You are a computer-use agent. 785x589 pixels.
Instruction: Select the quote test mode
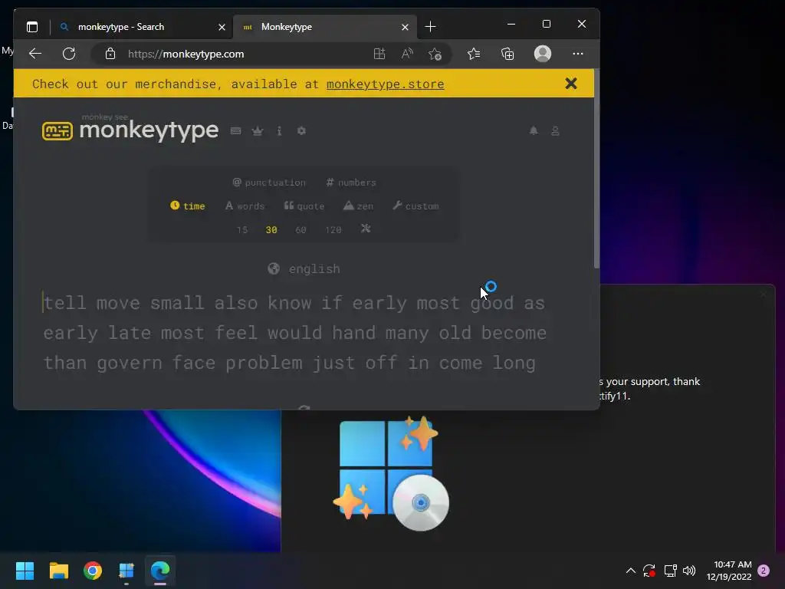click(x=304, y=206)
